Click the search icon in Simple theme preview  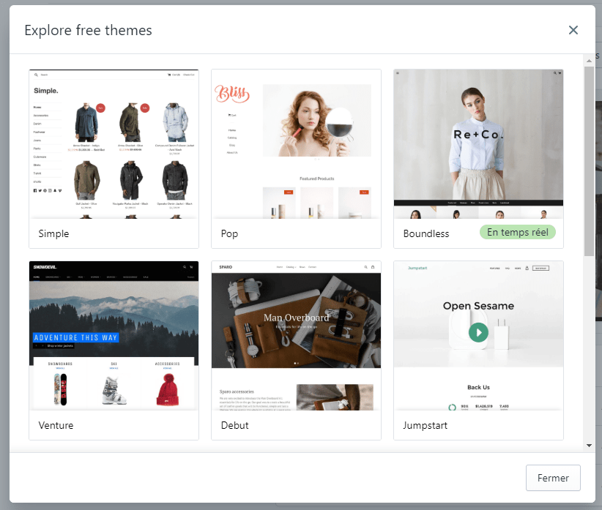pyautogui.click(x=37, y=74)
